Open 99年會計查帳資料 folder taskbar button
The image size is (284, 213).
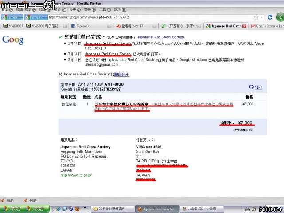pyautogui.click(x=112, y=209)
